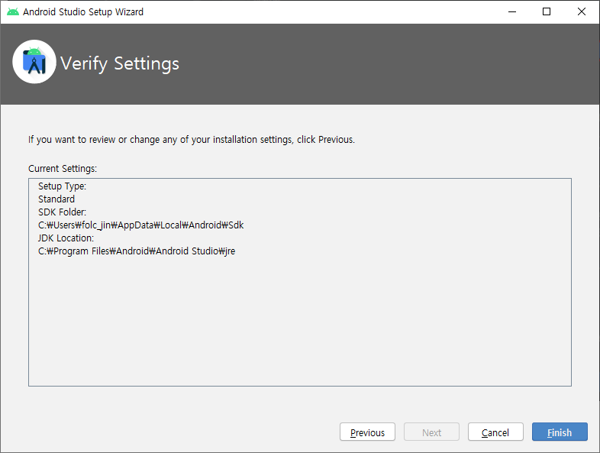
Task: Click the Android head icon in the title bar
Action: (13, 12)
